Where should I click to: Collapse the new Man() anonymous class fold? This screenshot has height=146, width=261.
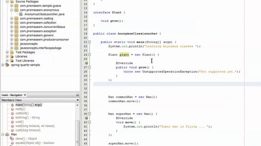tap(90, 114)
